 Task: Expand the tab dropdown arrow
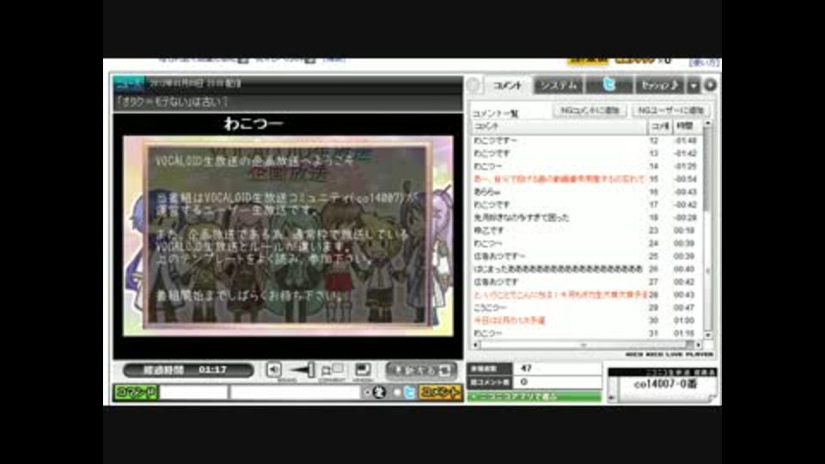tap(694, 85)
